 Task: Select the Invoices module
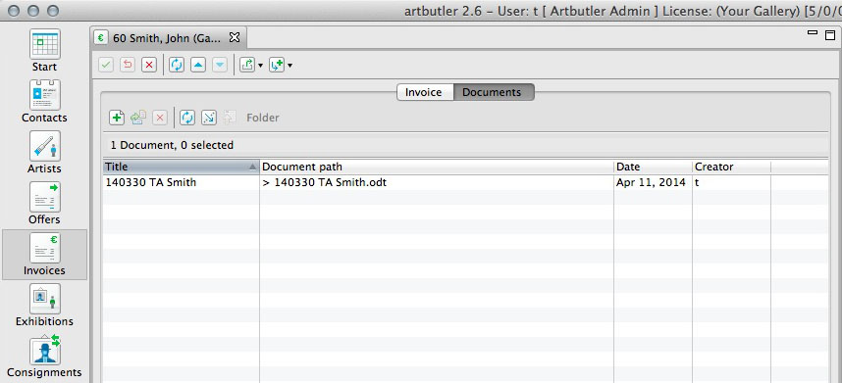(x=44, y=255)
